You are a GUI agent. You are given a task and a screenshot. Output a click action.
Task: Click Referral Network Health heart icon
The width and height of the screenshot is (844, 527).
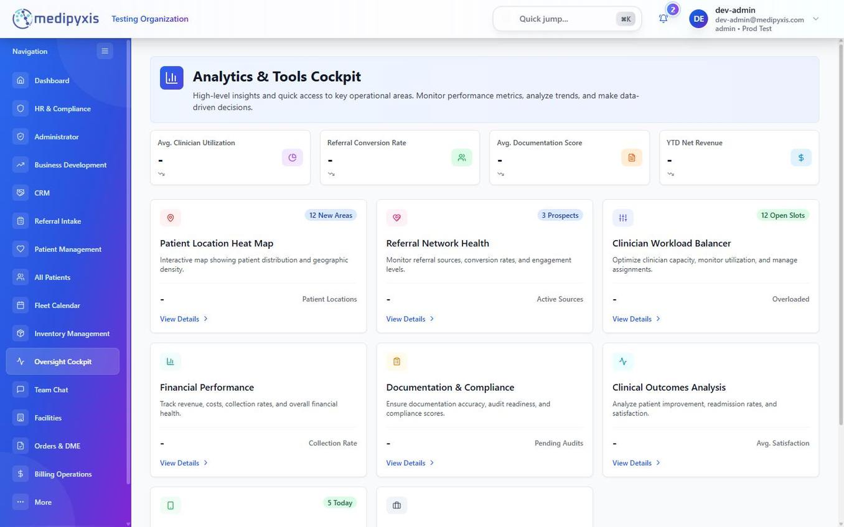coord(396,218)
